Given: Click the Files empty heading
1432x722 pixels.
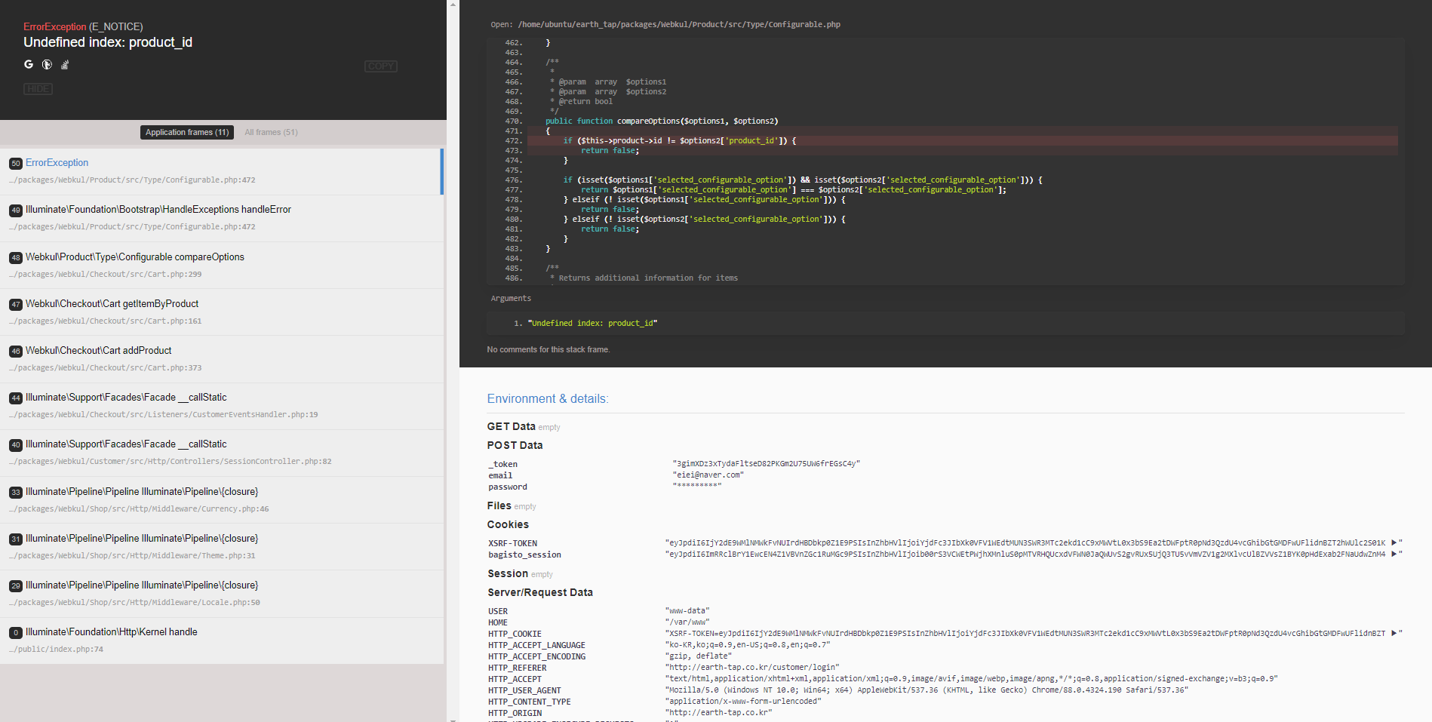Looking at the screenshot, I should pos(512,505).
